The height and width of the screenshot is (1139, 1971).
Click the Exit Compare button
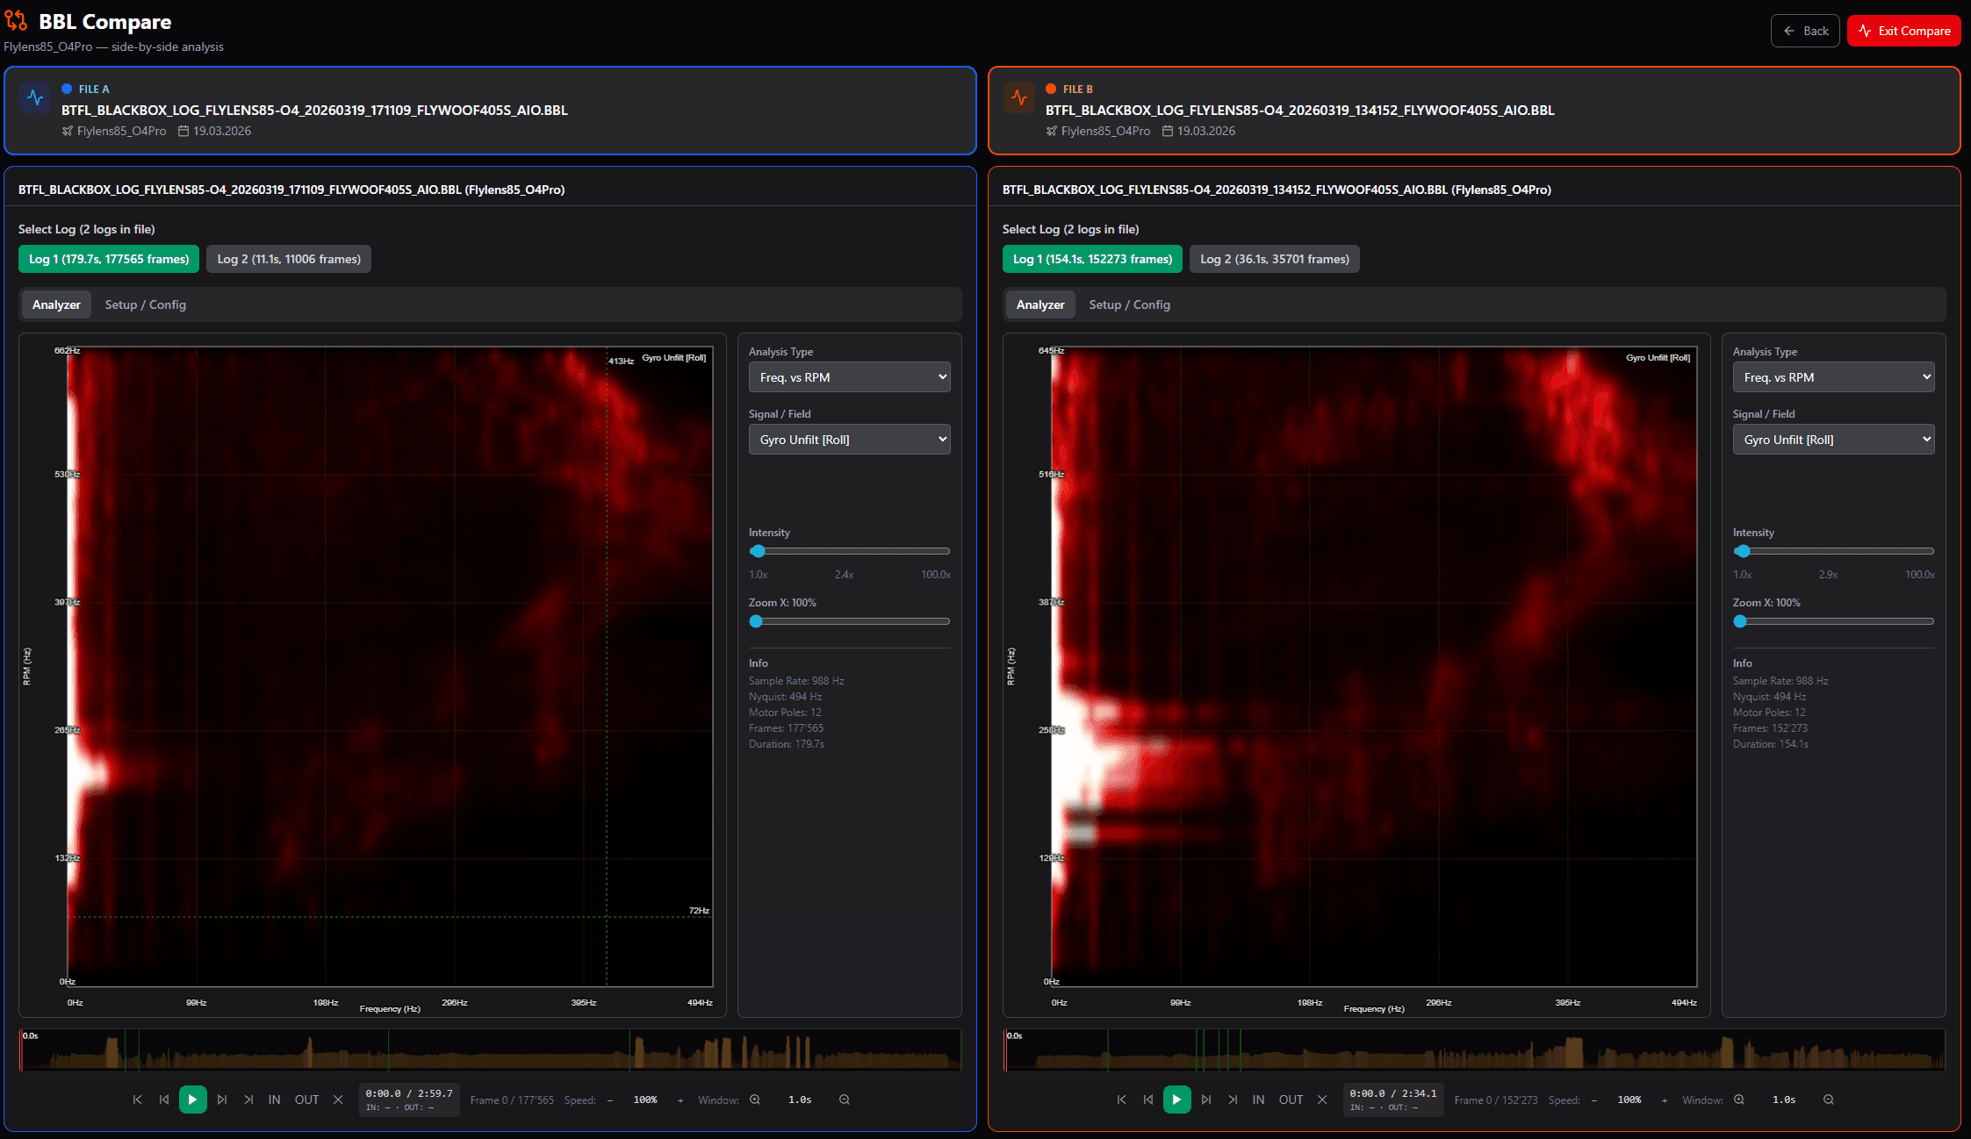point(1903,30)
